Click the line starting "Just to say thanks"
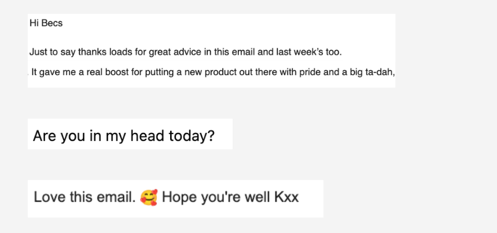This screenshot has width=497, height=233. coord(185,52)
